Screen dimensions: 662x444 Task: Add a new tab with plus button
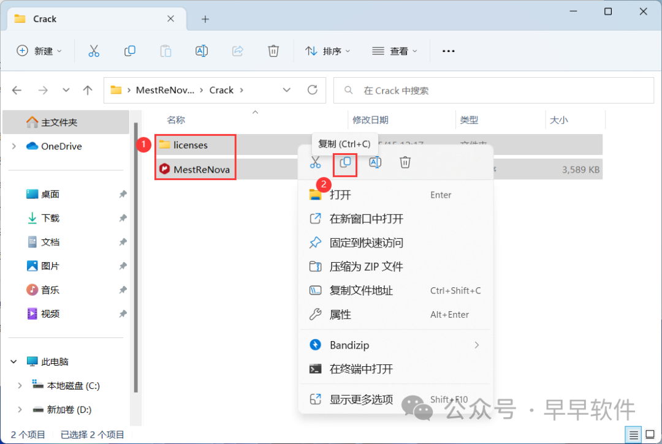coord(205,19)
